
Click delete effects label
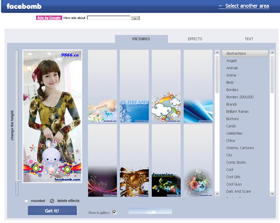pos(68,201)
